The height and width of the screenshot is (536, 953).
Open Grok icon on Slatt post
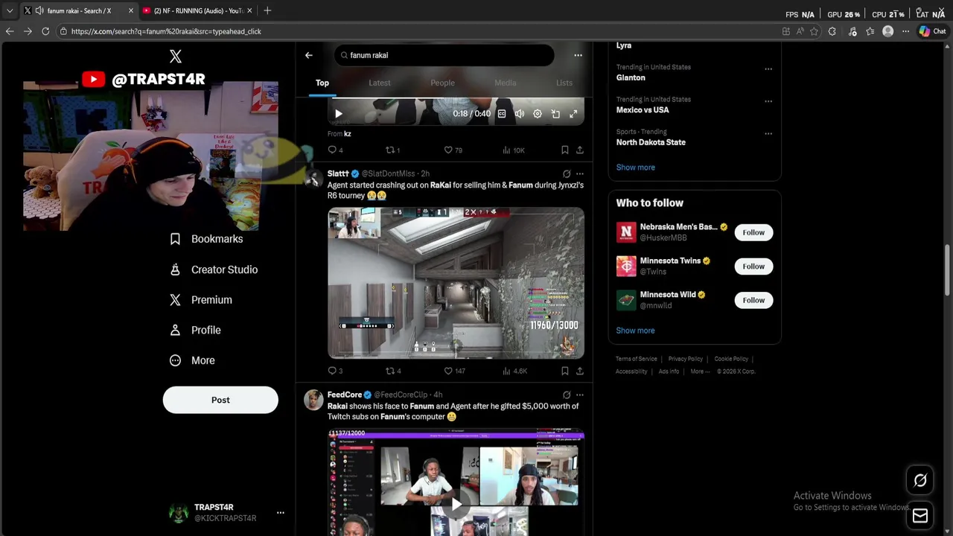(x=567, y=173)
